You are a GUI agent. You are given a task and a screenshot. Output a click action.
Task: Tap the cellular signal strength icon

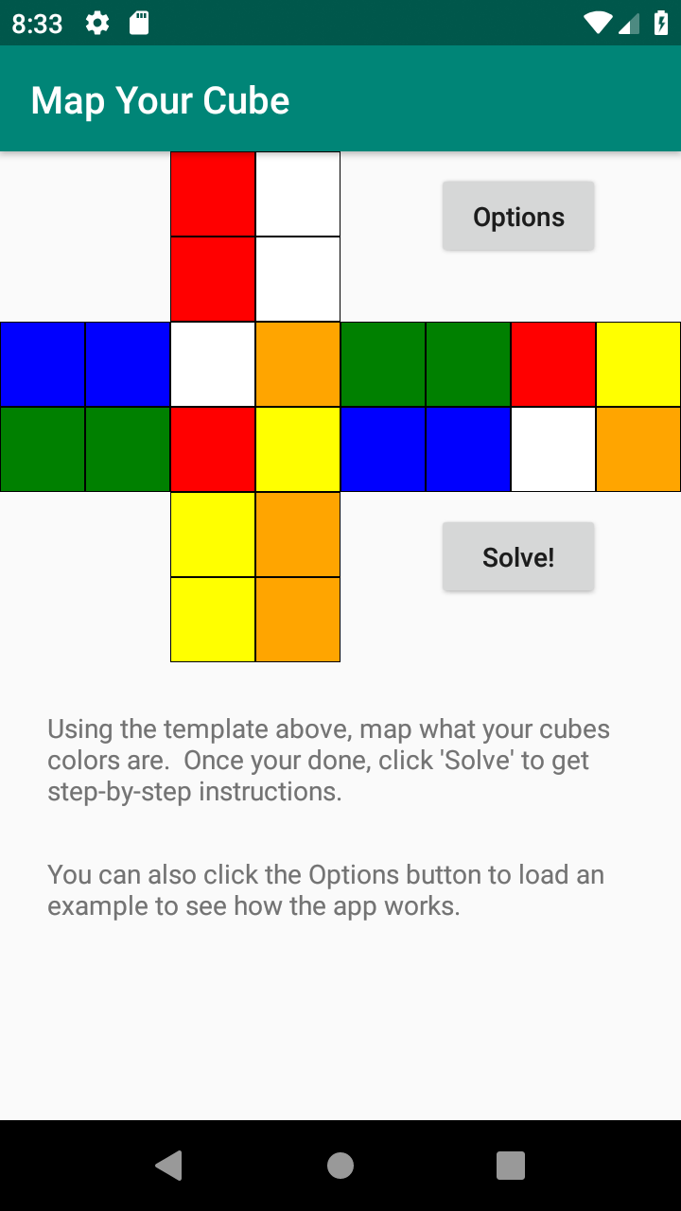[x=629, y=23]
